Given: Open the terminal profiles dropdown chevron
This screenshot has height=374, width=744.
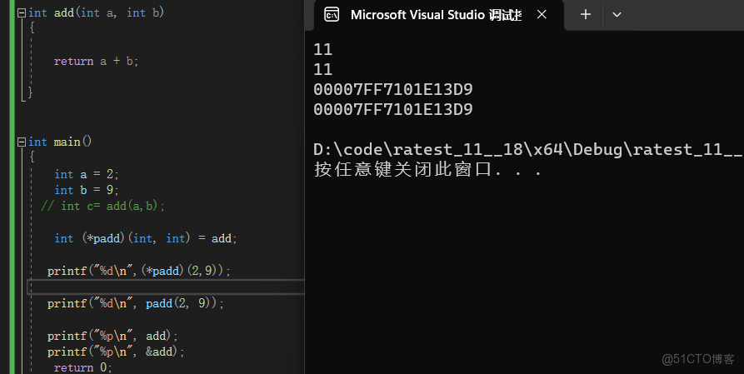Looking at the screenshot, I should (x=617, y=14).
